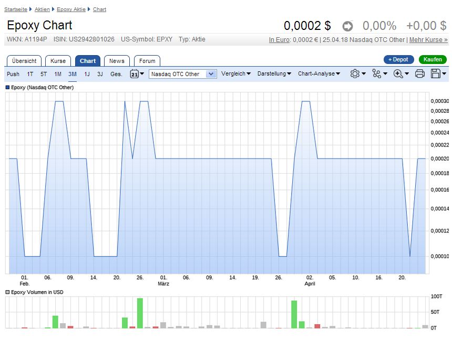The width and height of the screenshot is (452, 340).
Task: Select the 1M time range
Action: [58, 74]
